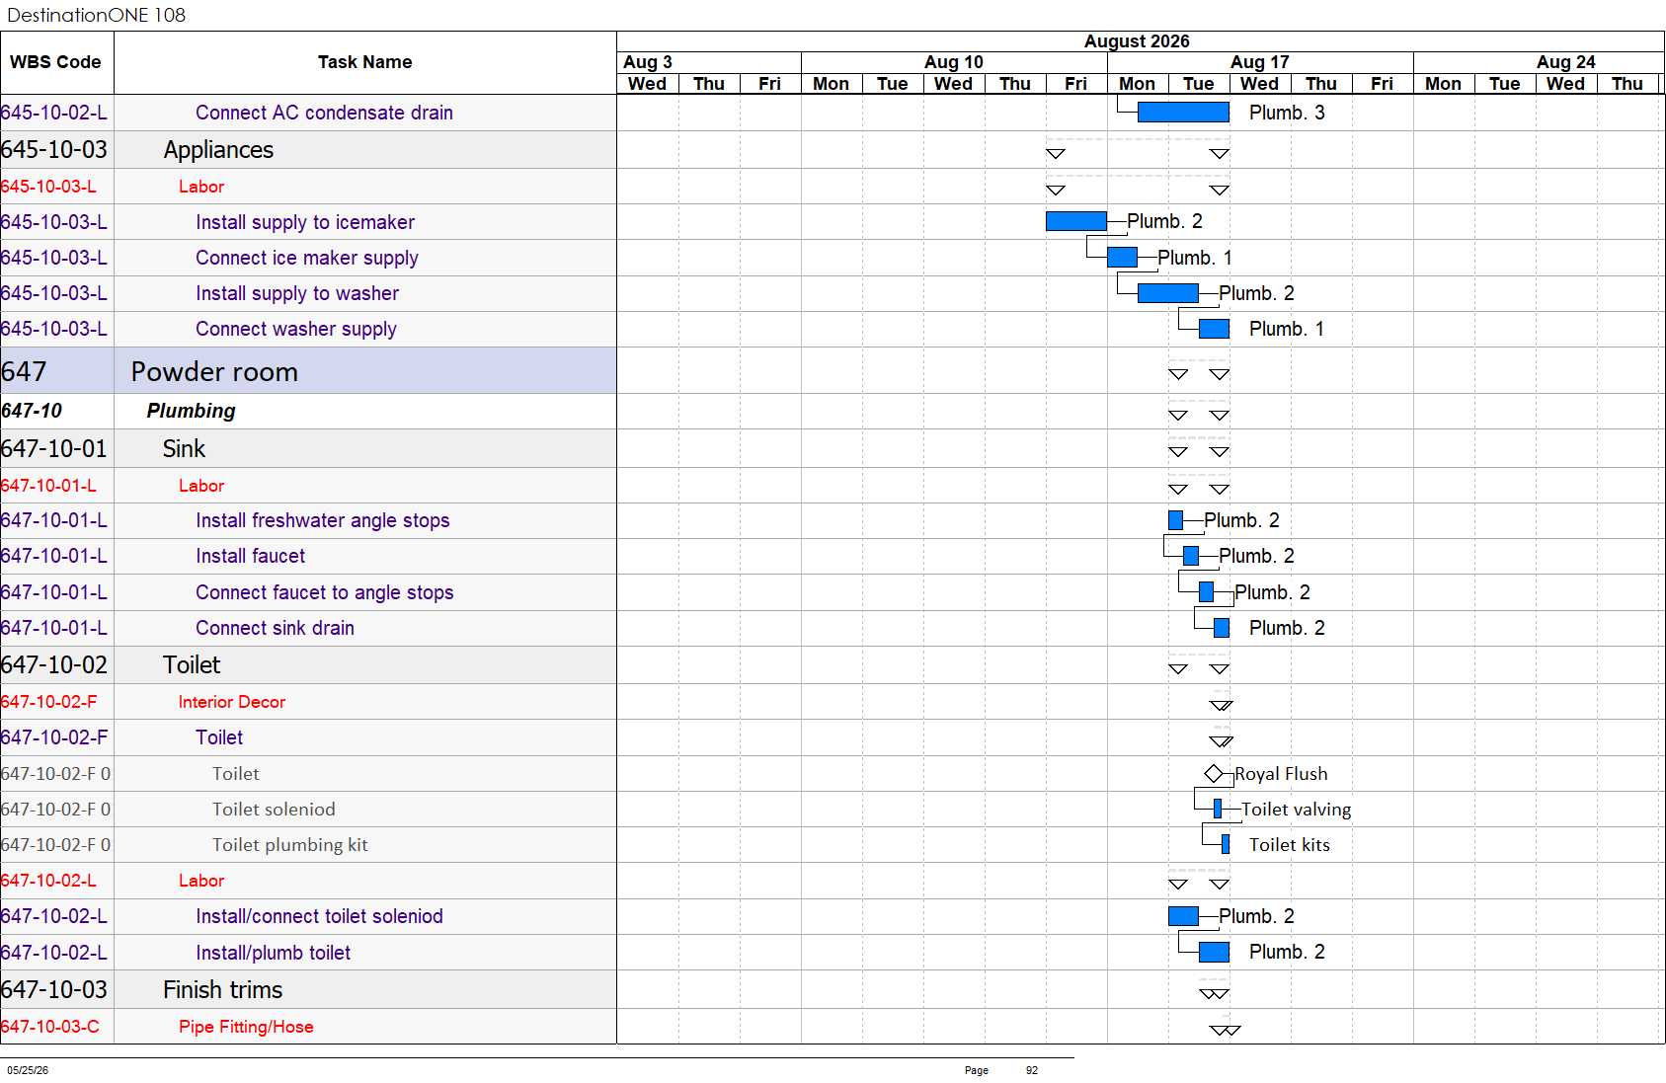The image size is (1666, 1083).
Task: Select the Install supply to icemaker bar
Action: coord(1076,221)
